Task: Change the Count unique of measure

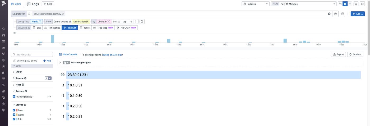Action: click(x=62, y=21)
